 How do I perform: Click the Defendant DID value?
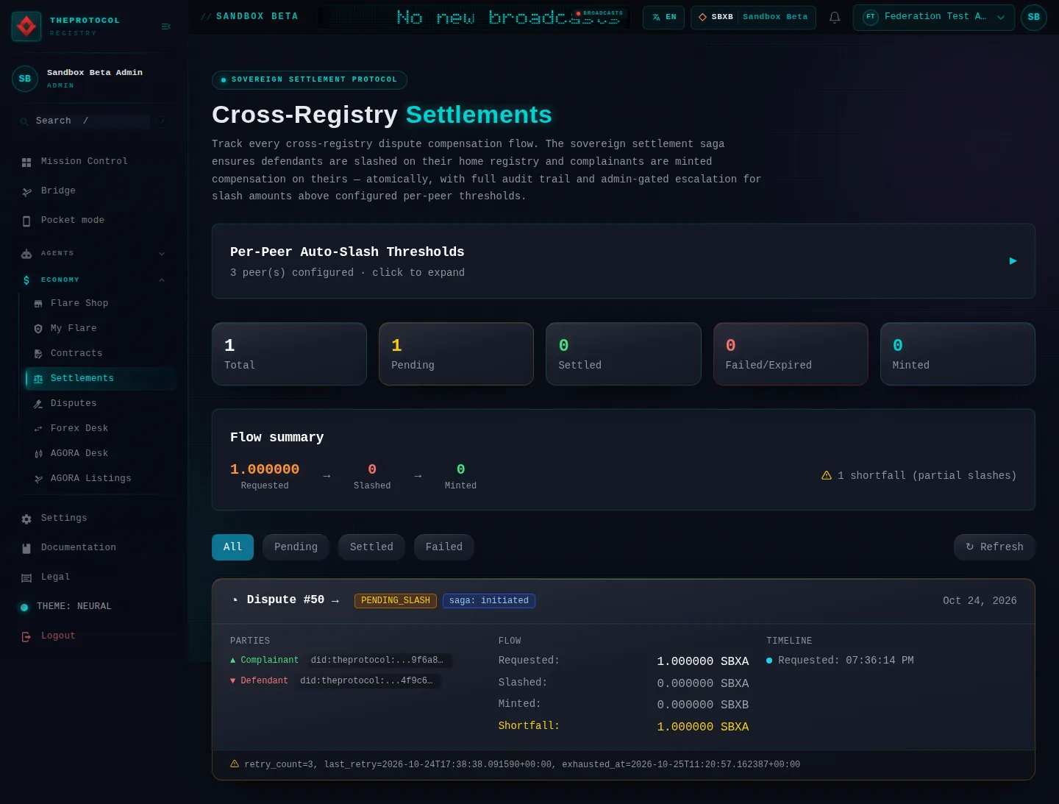(367, 681)
